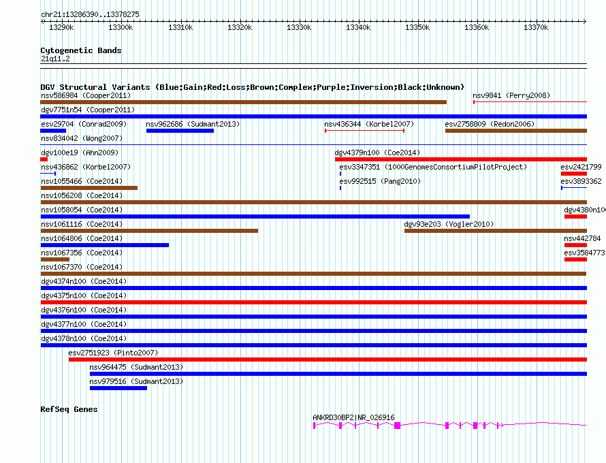Select the red dgv4379n100 loss bar
This screenshot has height=463, width=606.
point(461,159)
